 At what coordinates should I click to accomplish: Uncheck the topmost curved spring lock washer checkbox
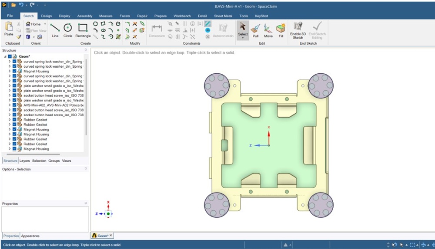click(14, 62)
